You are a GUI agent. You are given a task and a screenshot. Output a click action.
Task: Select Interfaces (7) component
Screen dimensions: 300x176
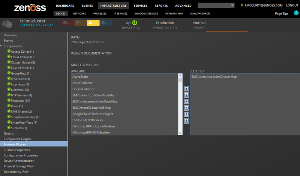20,84
